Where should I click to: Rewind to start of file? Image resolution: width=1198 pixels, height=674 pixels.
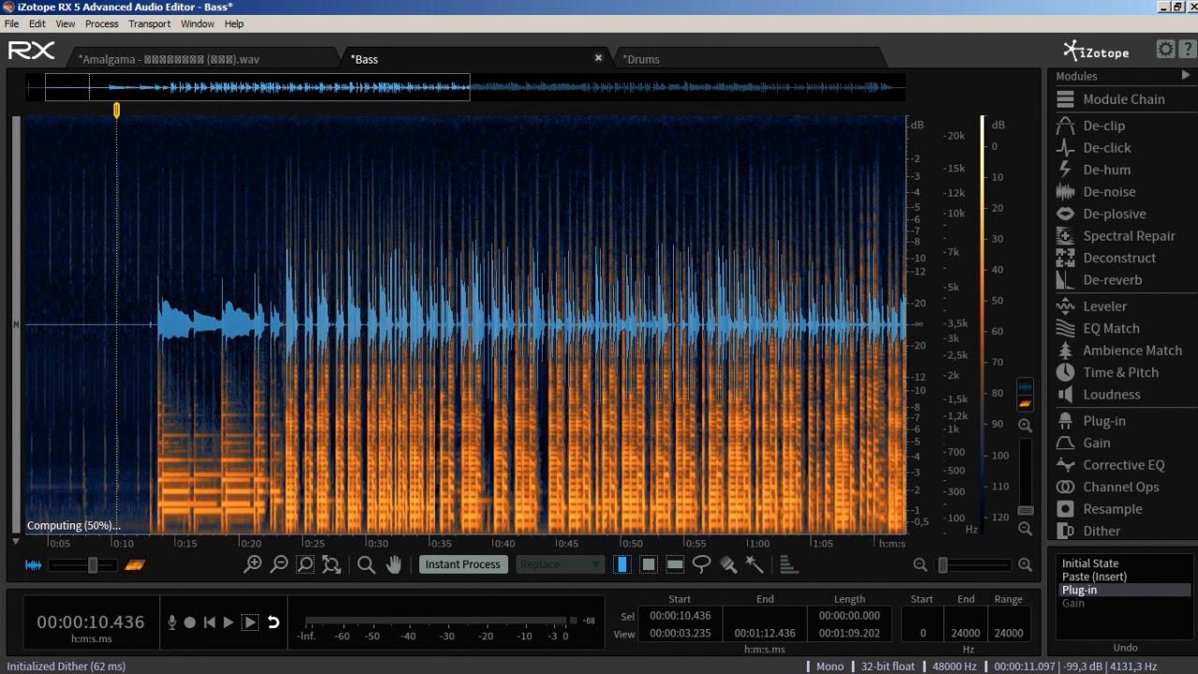[210, 622]
